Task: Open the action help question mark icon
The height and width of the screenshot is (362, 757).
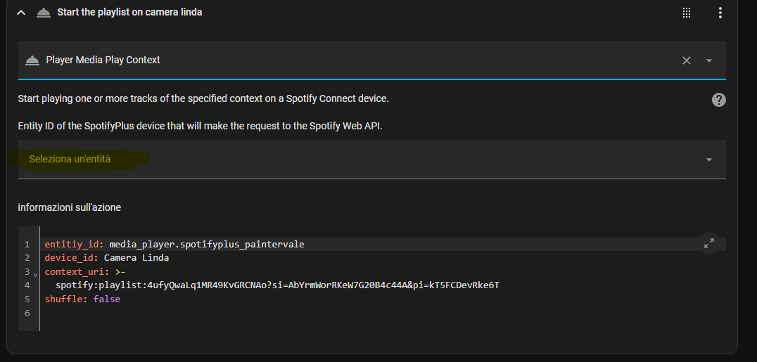Action: (x=719, y=100)
